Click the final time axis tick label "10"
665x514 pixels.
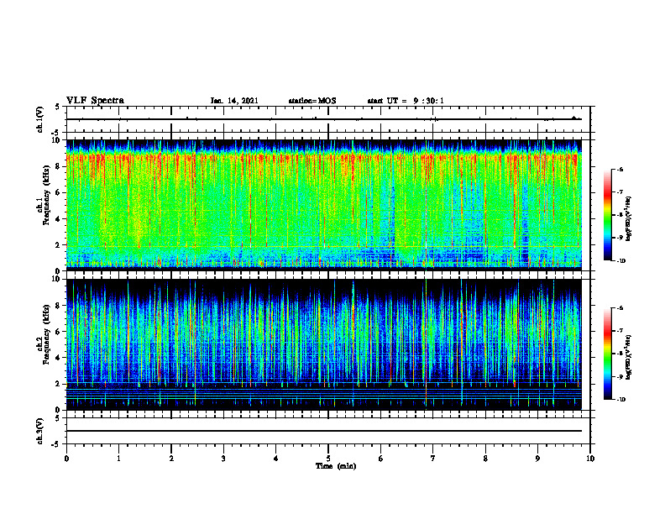coord(590,459)
